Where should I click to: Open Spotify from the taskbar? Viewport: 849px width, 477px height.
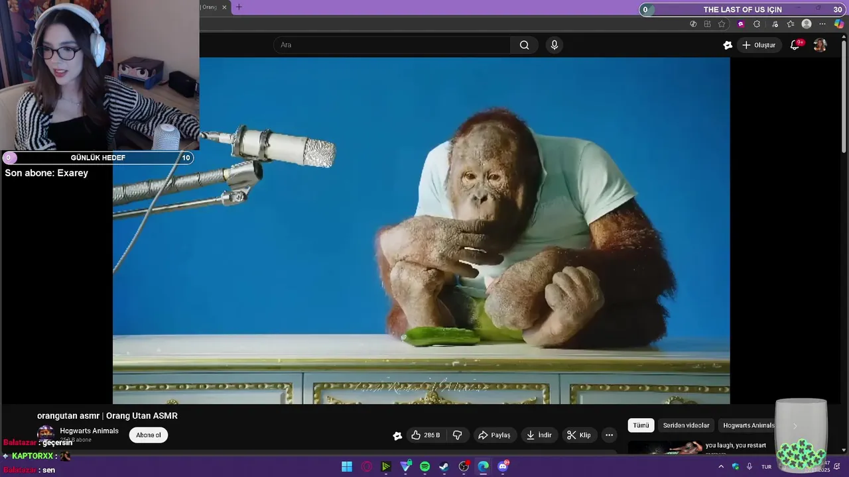[424, 466]
